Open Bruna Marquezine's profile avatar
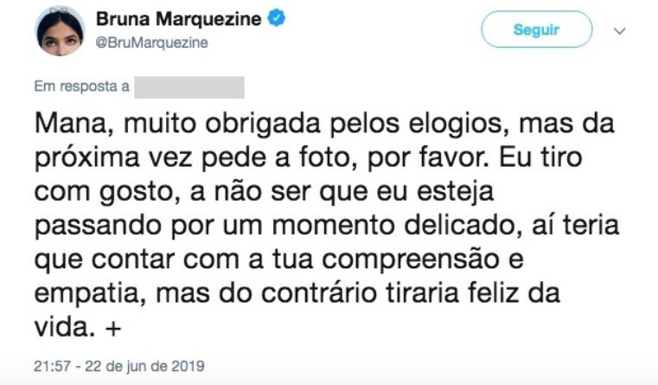The width and height of the screenshot is (658, 385). point(60,31)
